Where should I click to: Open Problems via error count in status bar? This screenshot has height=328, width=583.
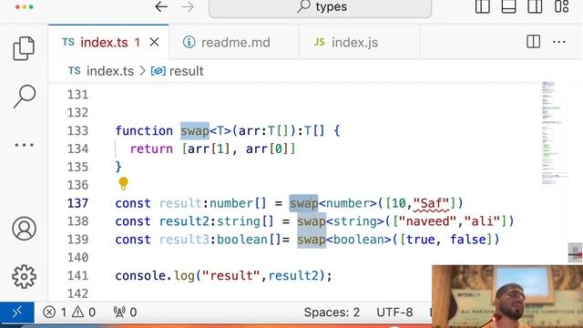(55, 312)
